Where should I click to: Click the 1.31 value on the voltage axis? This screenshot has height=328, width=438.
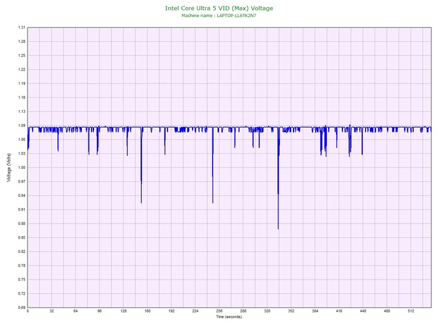tap(22, 28)
